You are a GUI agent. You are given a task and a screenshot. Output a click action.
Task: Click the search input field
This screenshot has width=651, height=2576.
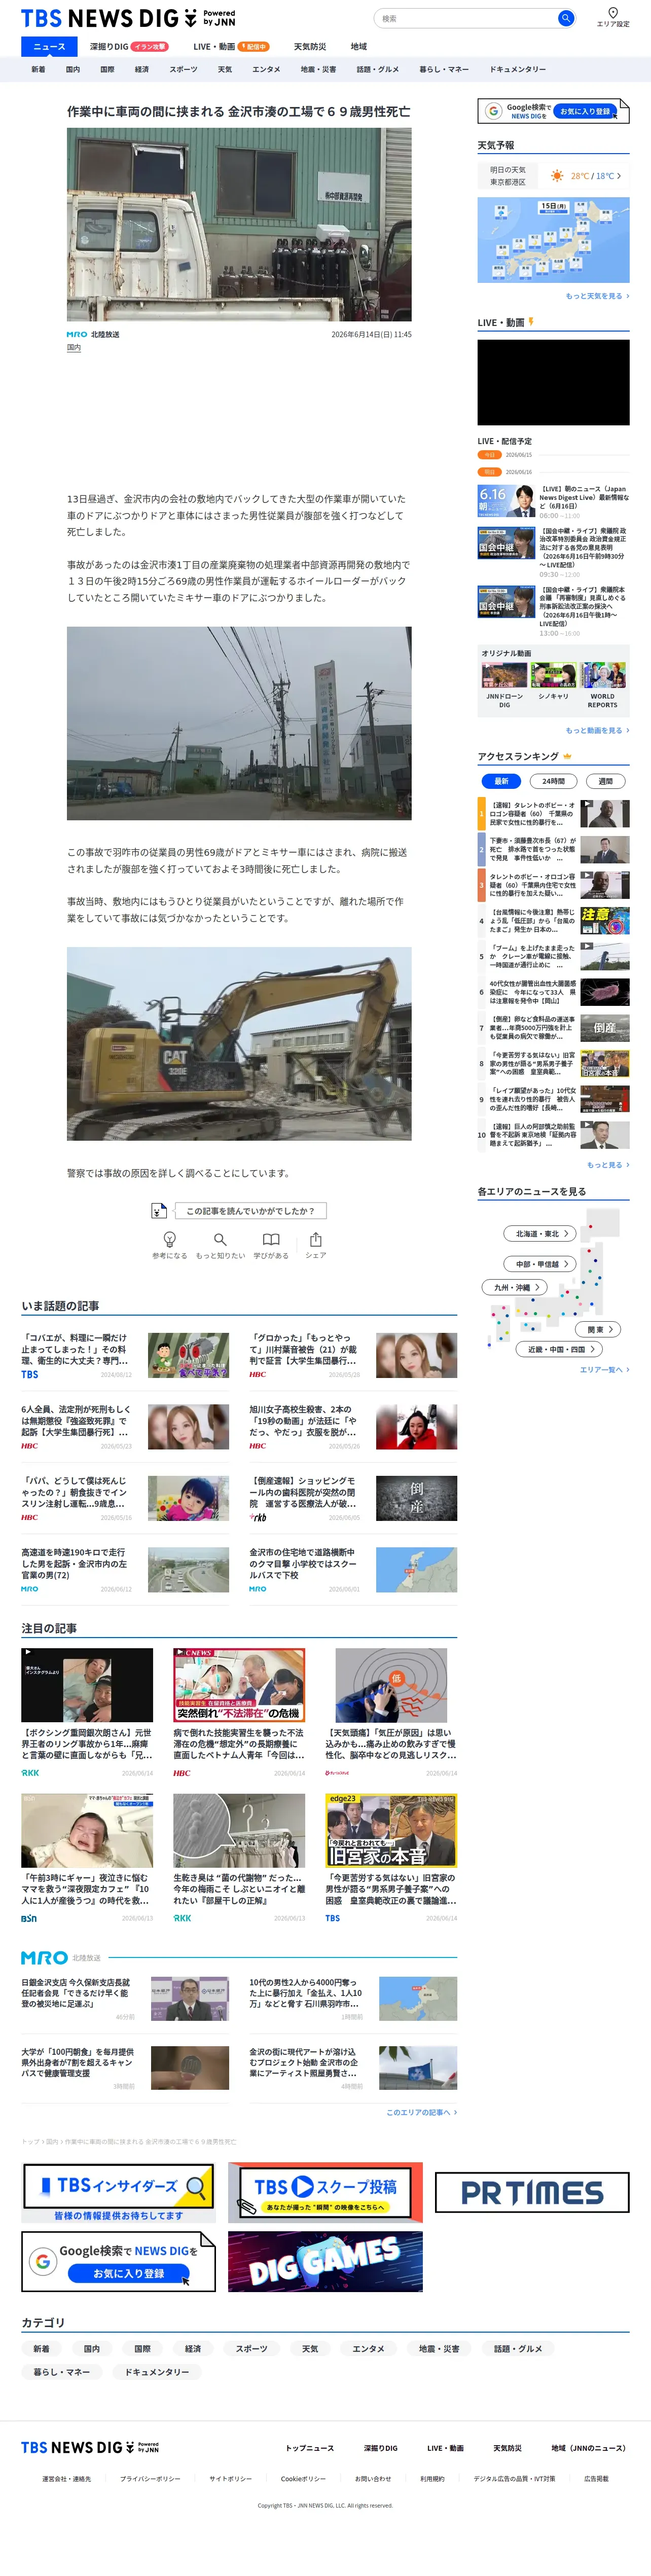[466, 18]
